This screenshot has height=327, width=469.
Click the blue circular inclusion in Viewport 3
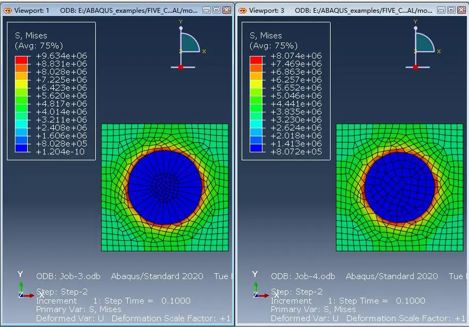[400, 187]
